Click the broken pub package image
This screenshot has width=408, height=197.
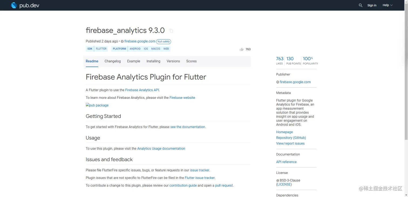click(97, 105)
